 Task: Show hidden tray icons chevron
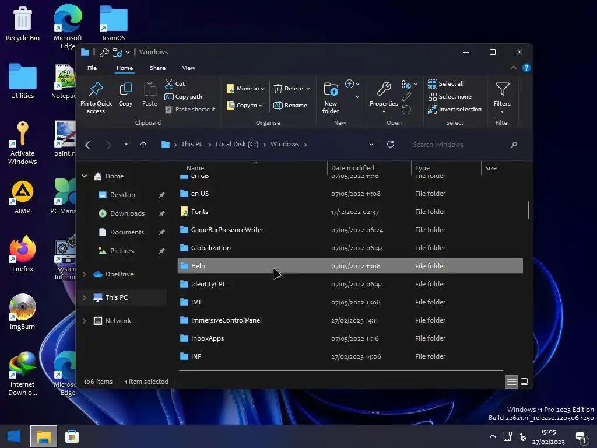click(x=493, y=436)
